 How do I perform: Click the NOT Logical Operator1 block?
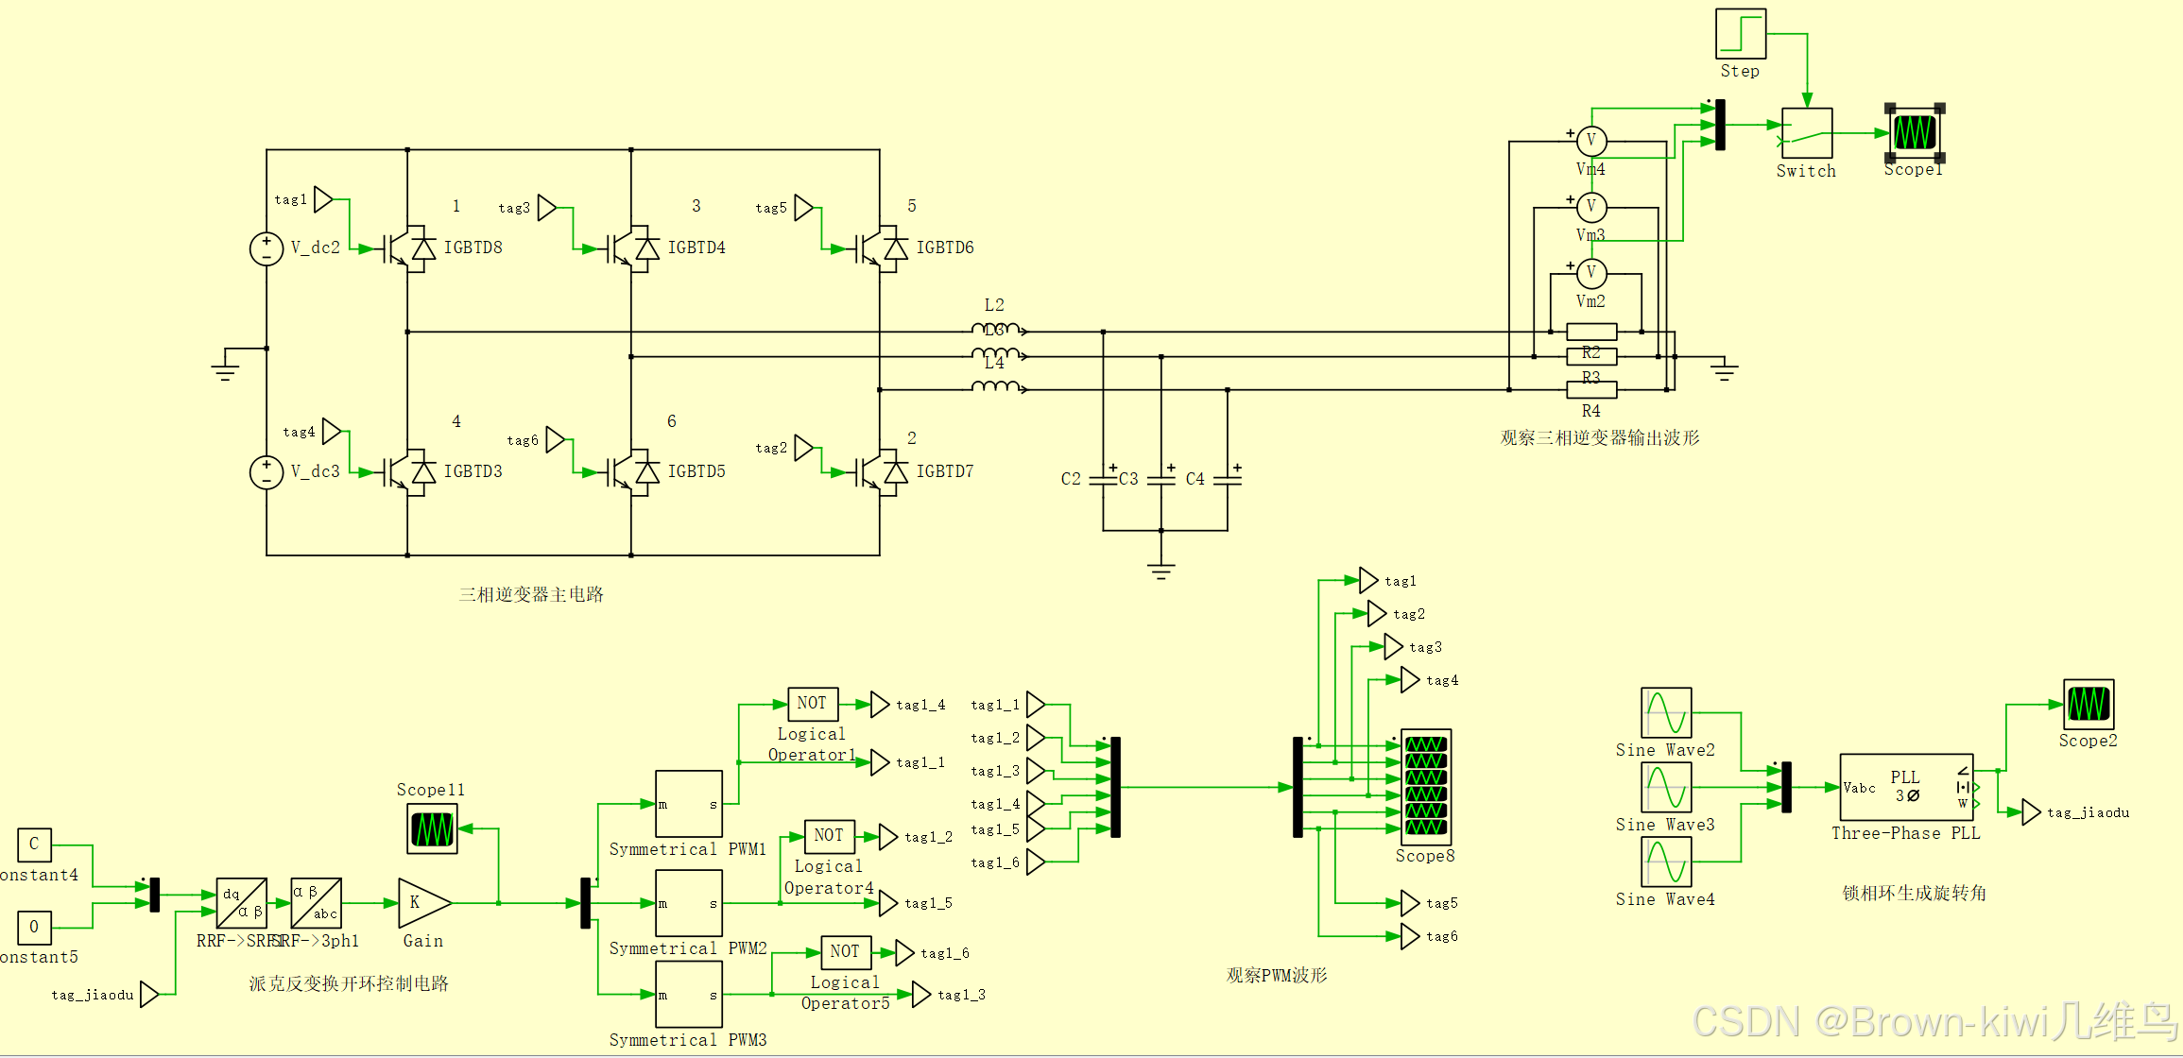coord(813,704)
